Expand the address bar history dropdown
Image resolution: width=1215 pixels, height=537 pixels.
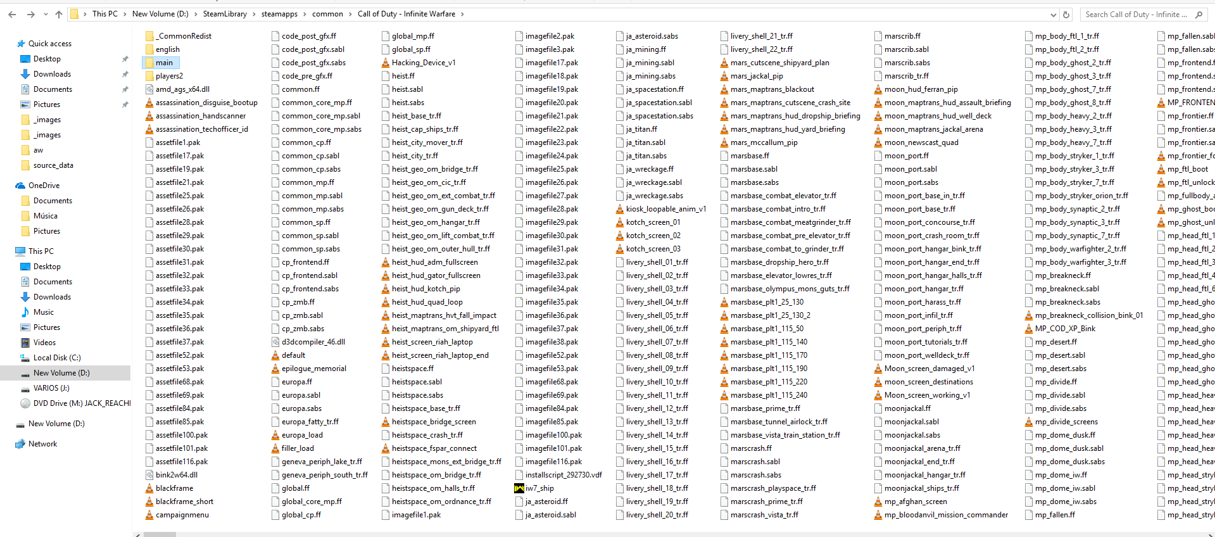pos(1054,14)
